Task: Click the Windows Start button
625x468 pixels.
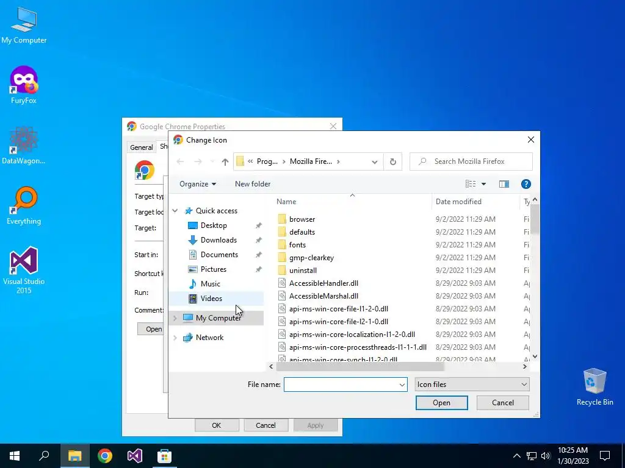Action: coord(15,456)
